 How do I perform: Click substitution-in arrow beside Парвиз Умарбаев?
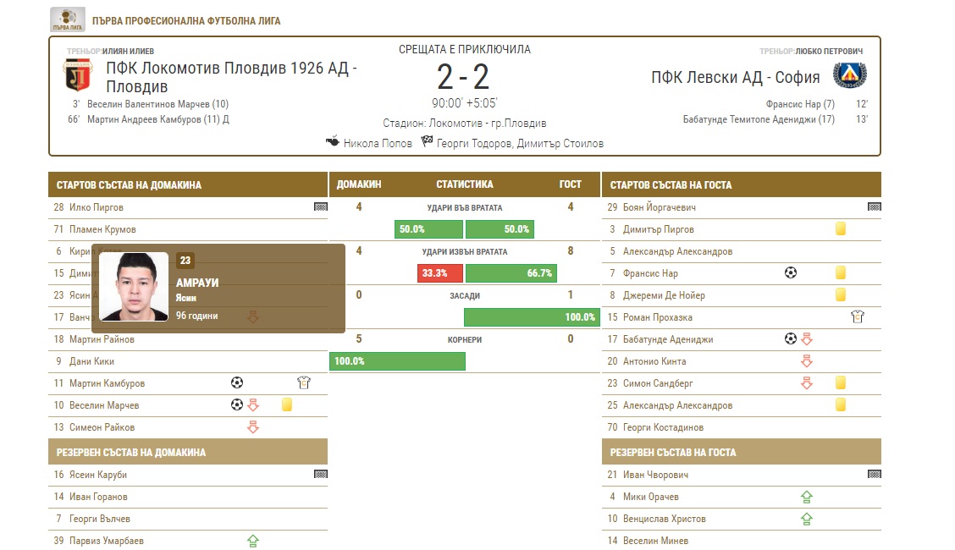point(252,541)
